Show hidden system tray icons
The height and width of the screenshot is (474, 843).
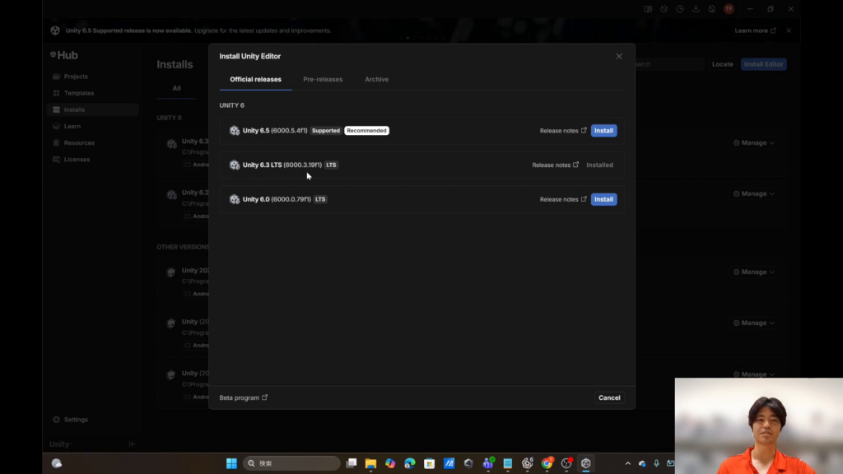(x=627, y=463)
